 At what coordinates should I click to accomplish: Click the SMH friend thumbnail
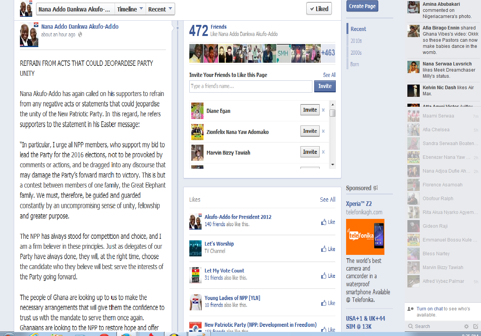pyautogui.click(x=283, y=53)
